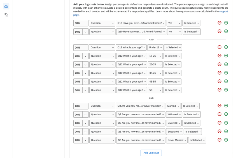Delete the Never Married logic row

pos(220,140)
